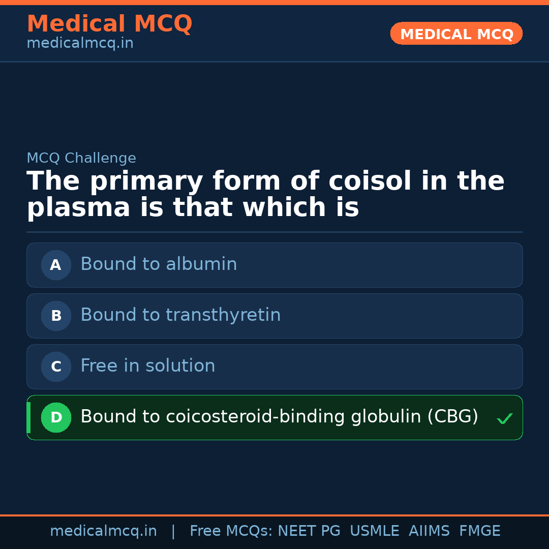Select FMGE in the footer
549x549 pixels.
coord(479,531)
